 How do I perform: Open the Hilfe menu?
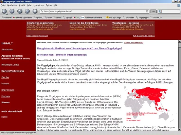pos(55,5)
